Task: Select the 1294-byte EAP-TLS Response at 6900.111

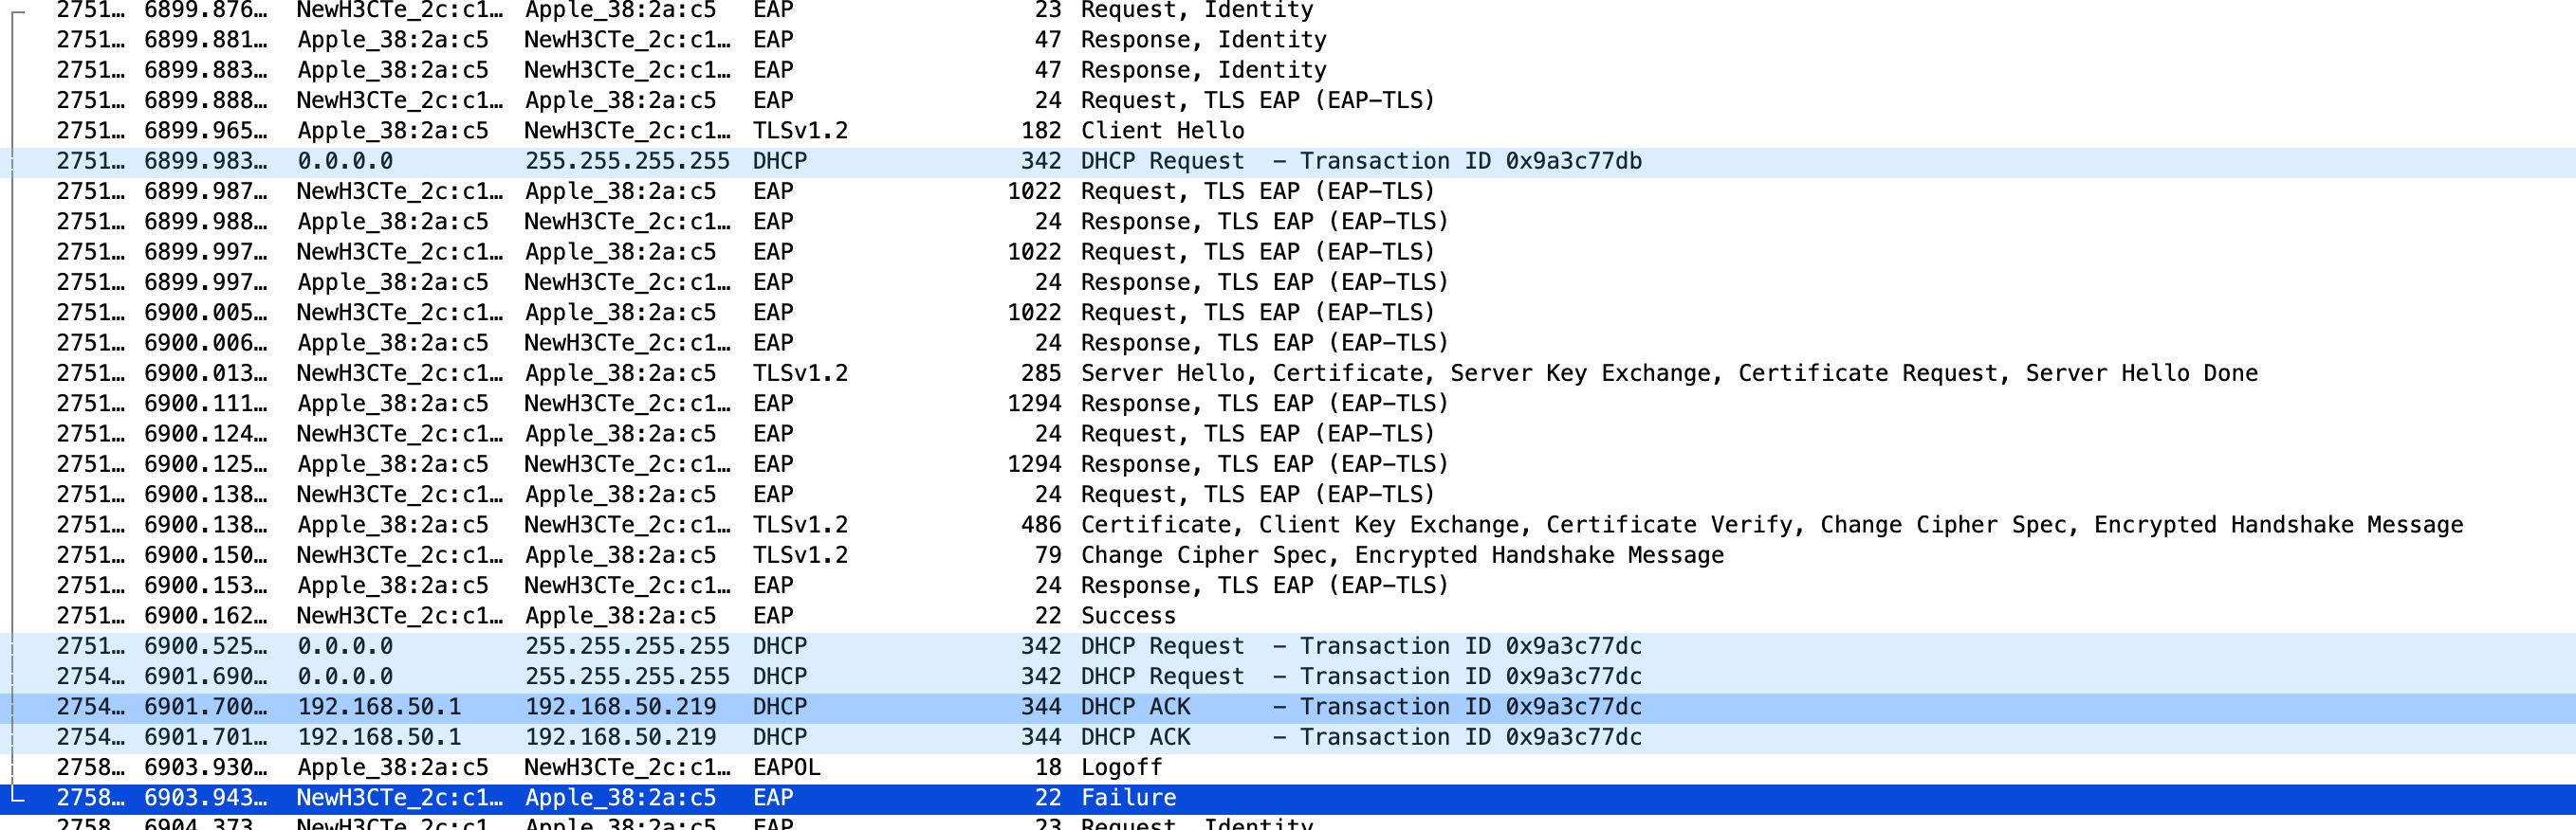Action: click(1264, 404)
